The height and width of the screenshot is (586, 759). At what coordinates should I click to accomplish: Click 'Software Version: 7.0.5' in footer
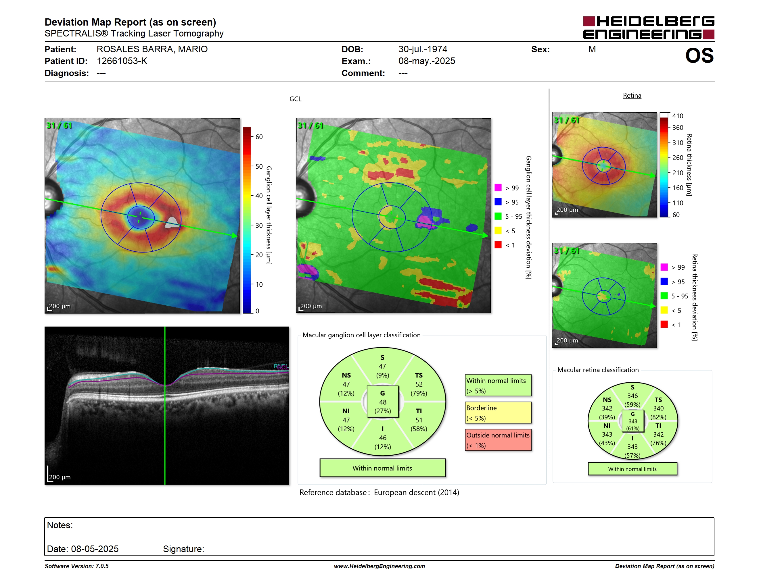(76, 566)
